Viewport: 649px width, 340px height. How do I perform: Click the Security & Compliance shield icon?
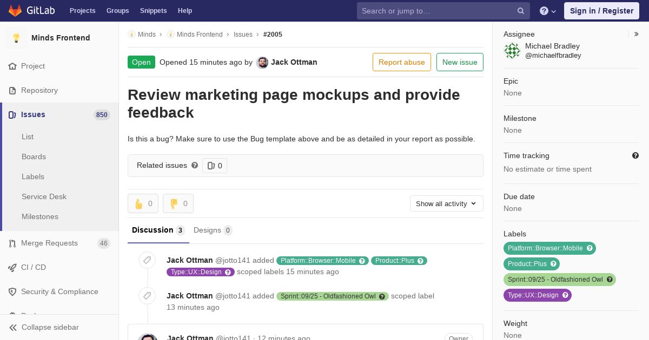[x=12, y=291]
